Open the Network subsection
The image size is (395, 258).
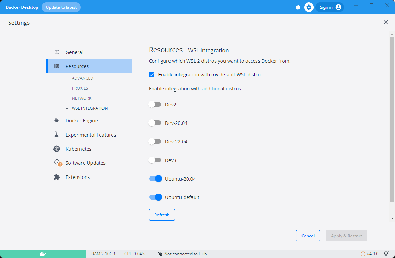(x=81, y=98)
